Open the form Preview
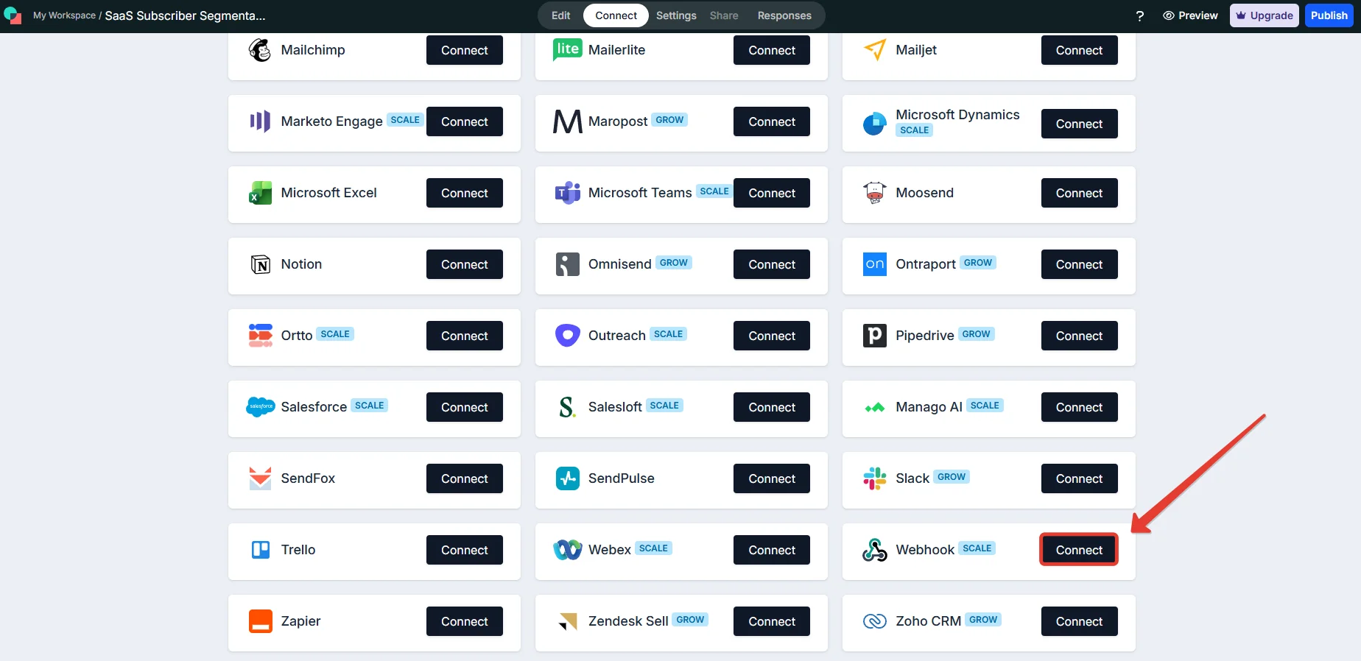Screen dimensions: 1361x661 point(1190,15)
